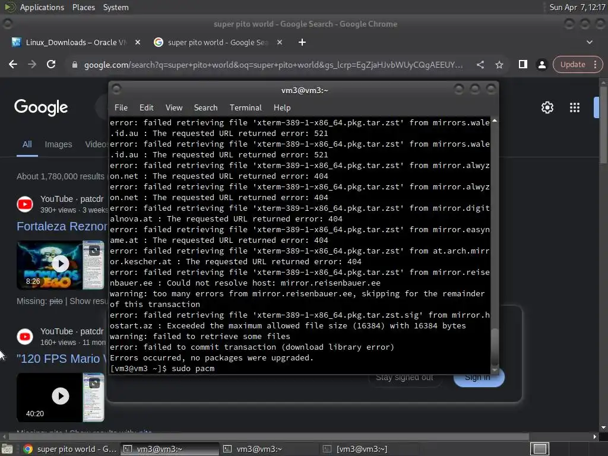Select the All search results tab
The width and height of the screenshot is (608, 456).
coord(27,144)
